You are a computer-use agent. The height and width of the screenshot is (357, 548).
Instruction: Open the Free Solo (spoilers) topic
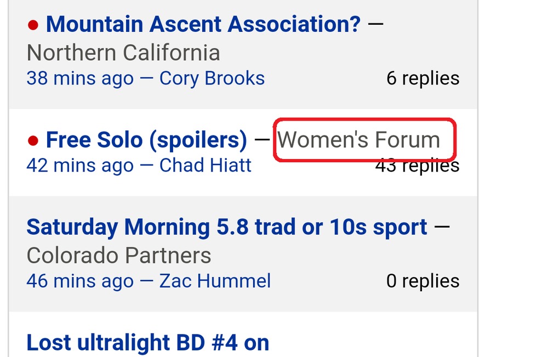point(146,140)
